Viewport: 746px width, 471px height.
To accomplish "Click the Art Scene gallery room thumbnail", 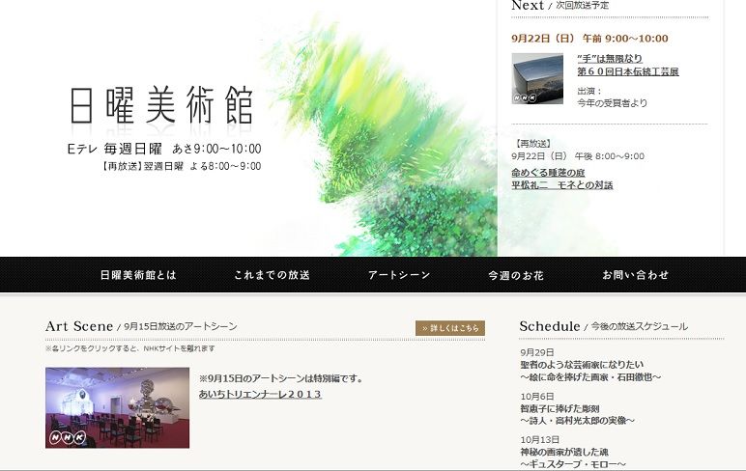I will [x=118, y=407].
